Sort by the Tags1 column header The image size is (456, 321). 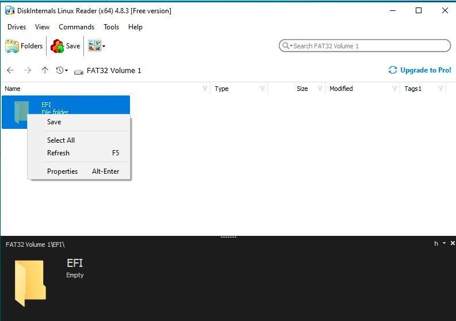tap(413, 89)
